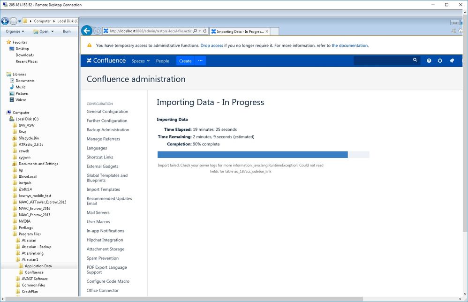Click the Remote Desktop Connection title icon
The width and height of the screenshot is (468, 302).
pyautogui.click(x=5, y=5)
